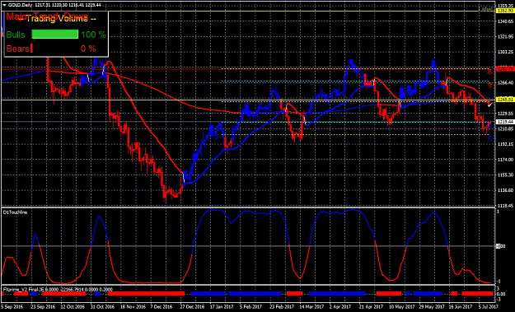Click the 5 Sep 2016 date label
The width and height of the screenshot is (515, 312).
[x=12, y=307]
